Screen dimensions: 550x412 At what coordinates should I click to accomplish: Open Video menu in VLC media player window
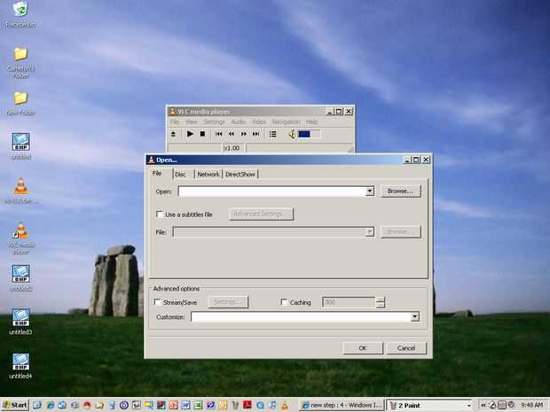point(259,121)
